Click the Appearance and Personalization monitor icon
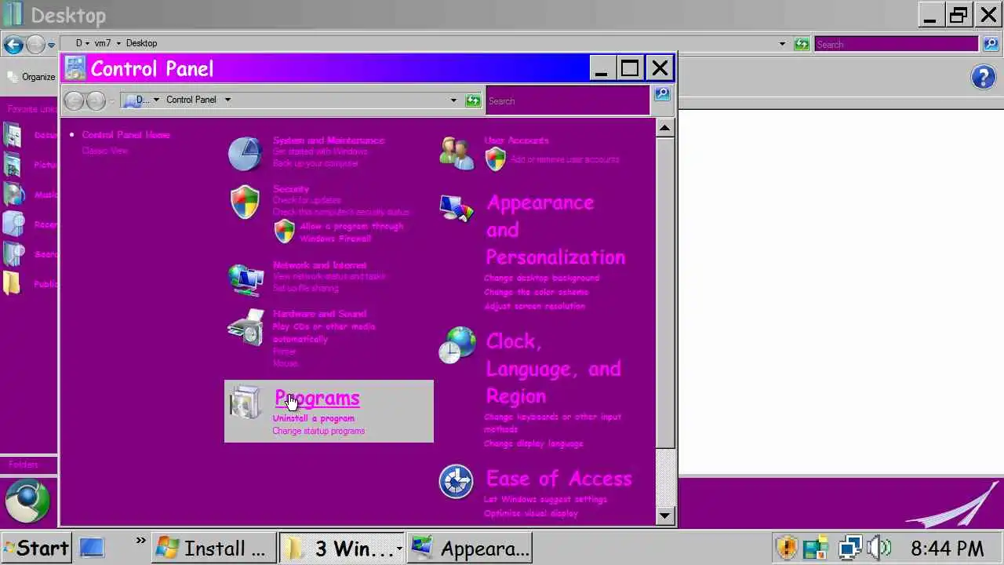Viewport: 1004px width, 565px height. [x=457, y=210]
